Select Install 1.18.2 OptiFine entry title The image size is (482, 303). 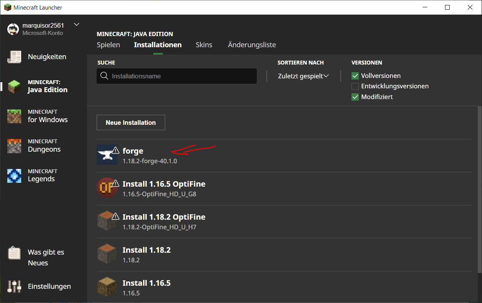click(x=164, y=217)
